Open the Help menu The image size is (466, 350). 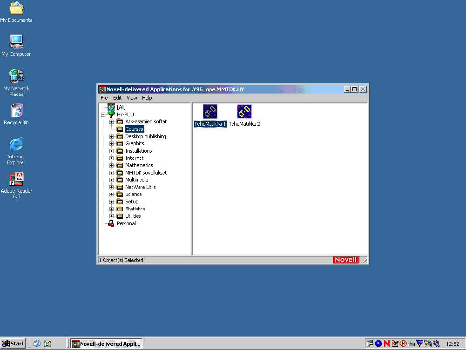pos(147,98)
